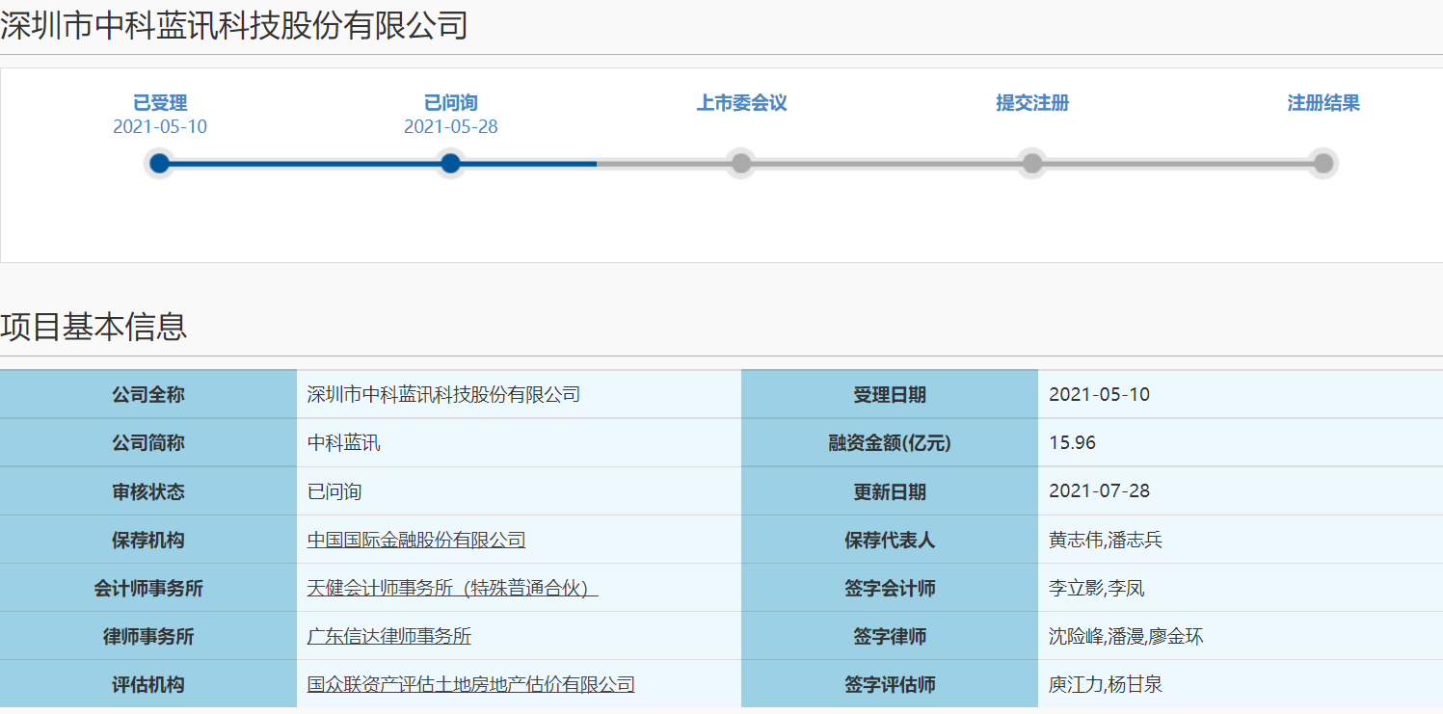Image resolution: width=1443 pixels, height=714 pixels.
Task: Click the 已问询 stage marker dot
Action: tap(450, 164)
